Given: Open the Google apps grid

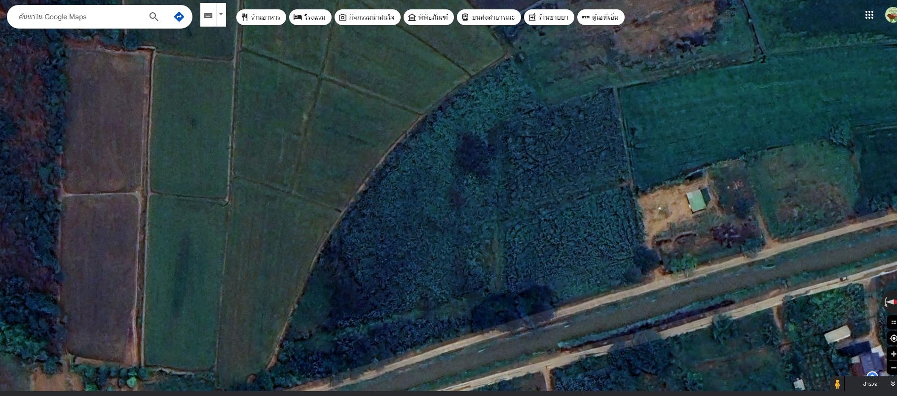Looking at the screenshot, I should point(869,15).
